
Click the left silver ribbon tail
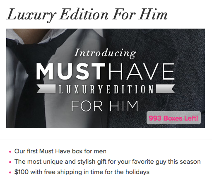pos(46,89)
